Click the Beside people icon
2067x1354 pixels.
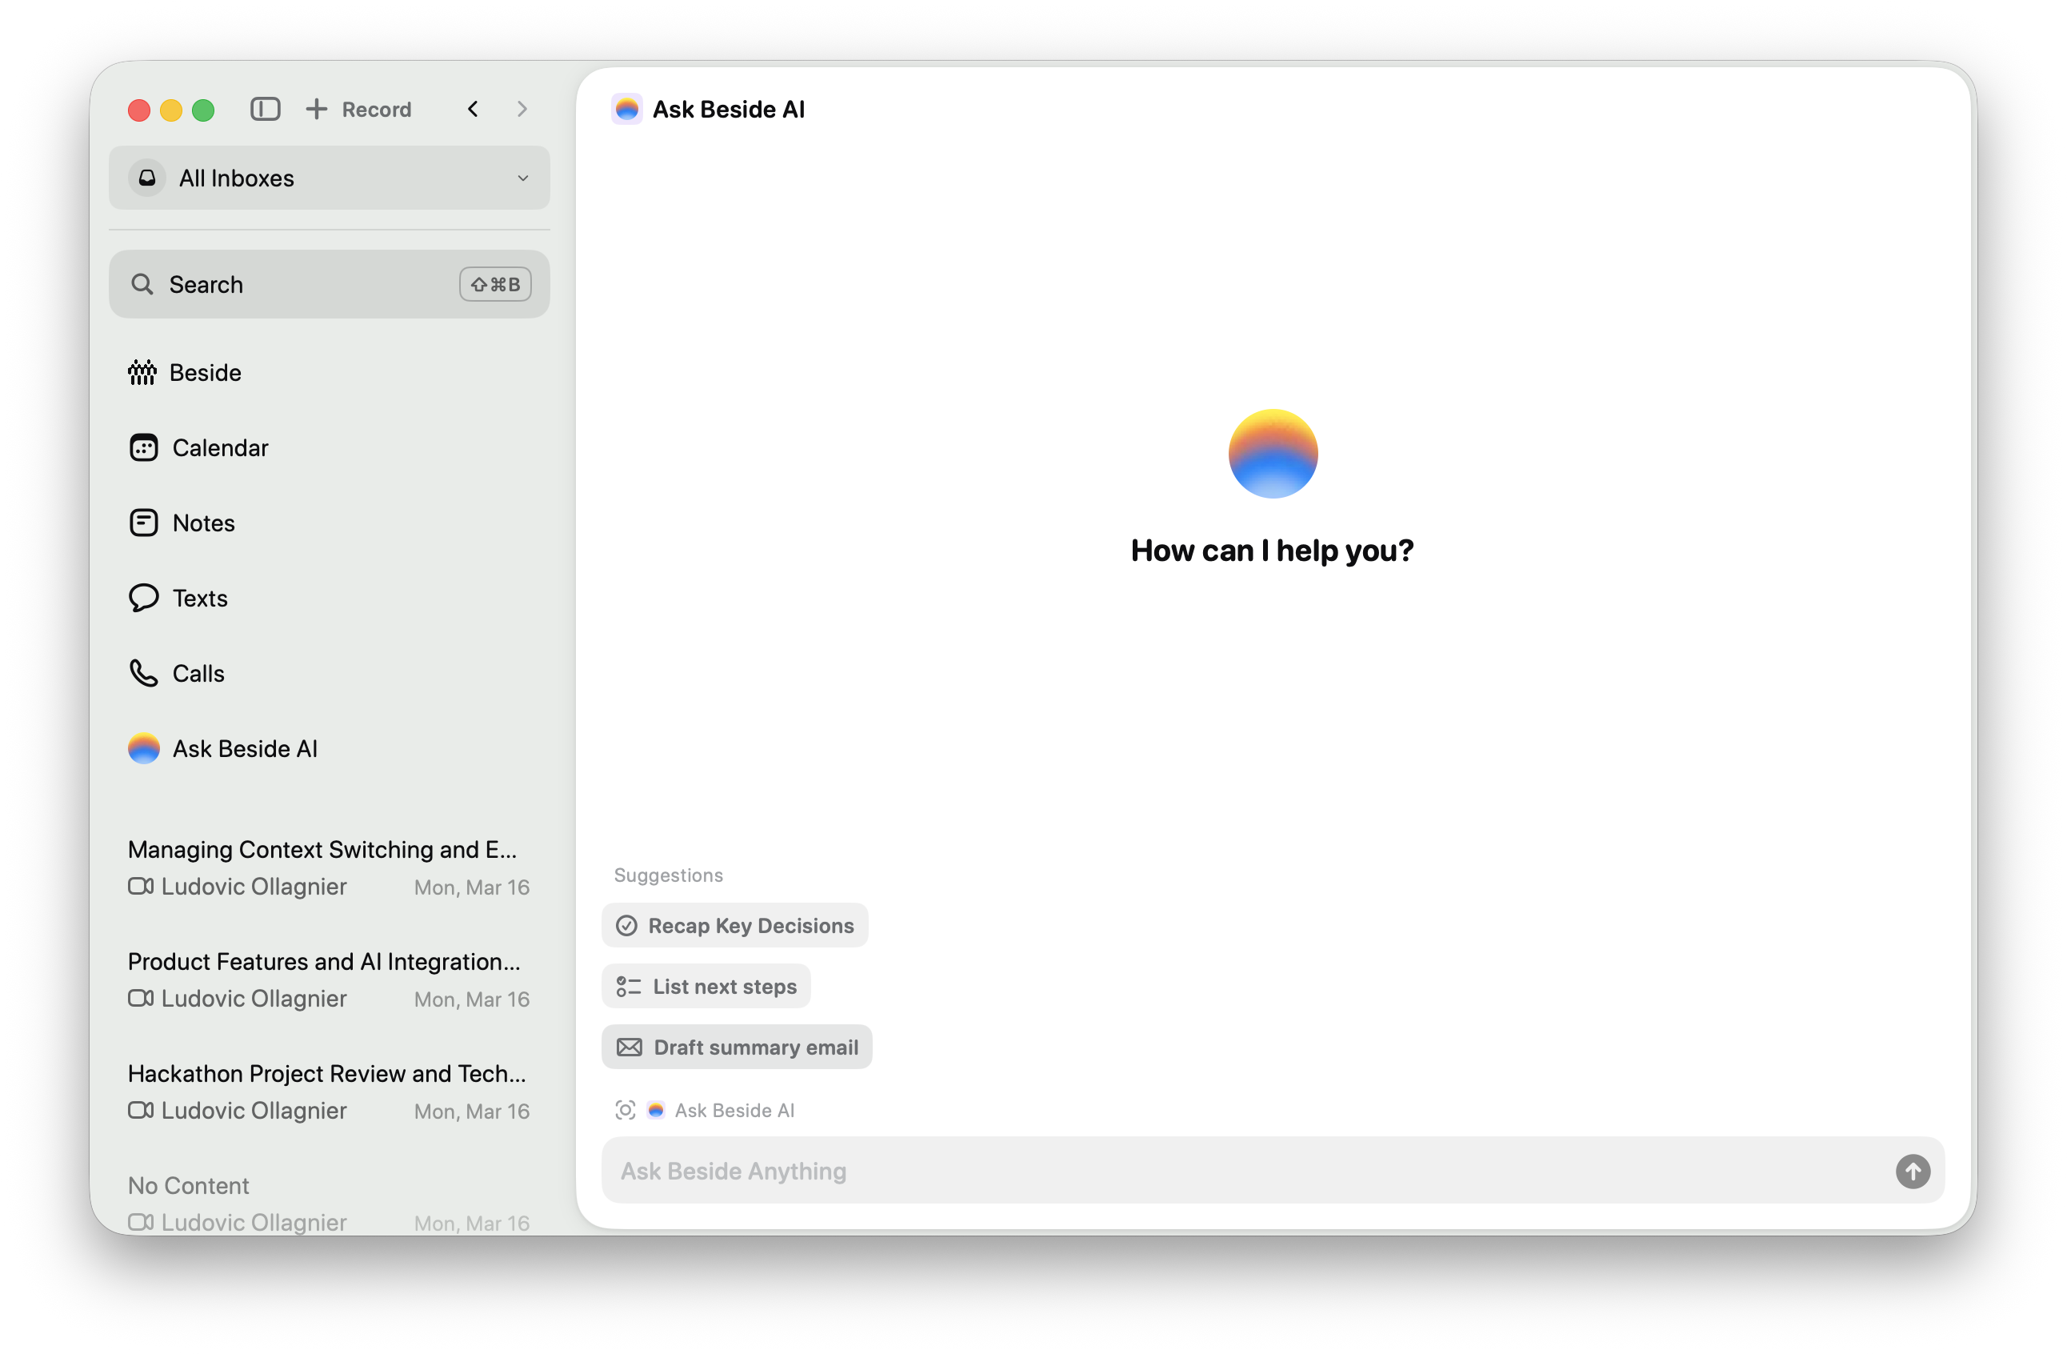142,373
